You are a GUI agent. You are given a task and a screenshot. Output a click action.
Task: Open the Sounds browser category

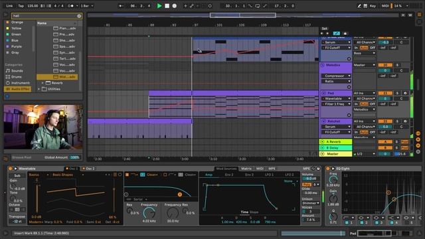coord(17,71)
